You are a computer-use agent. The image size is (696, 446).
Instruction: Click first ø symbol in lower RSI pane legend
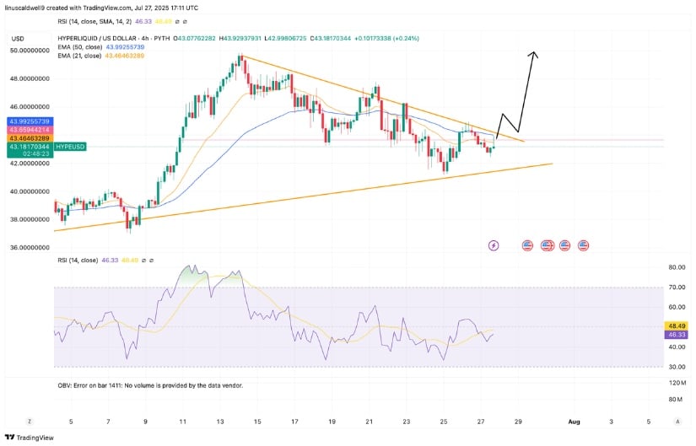[x=143, y=261]
